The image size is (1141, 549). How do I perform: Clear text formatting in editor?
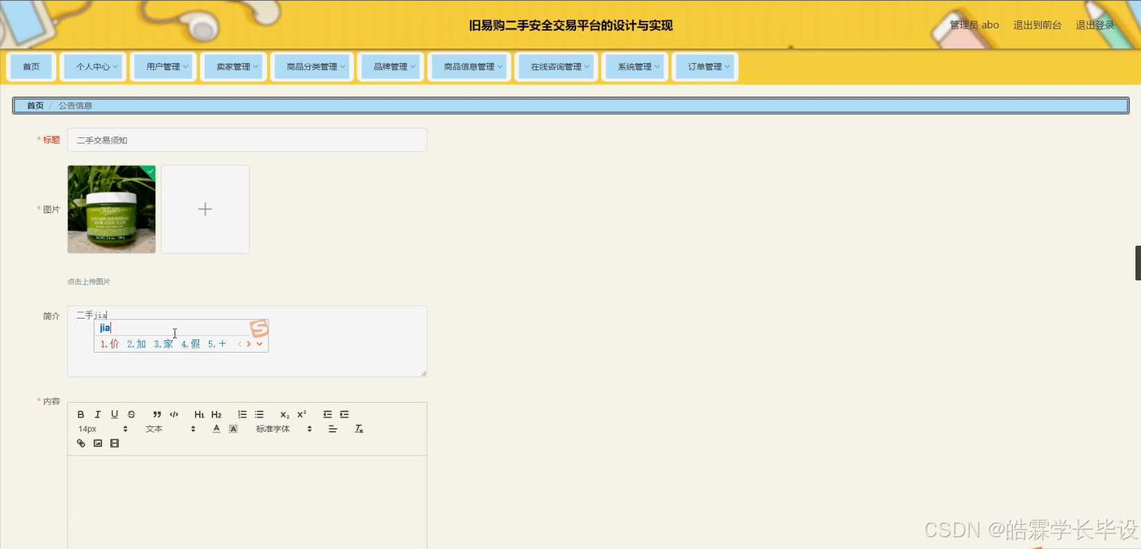[x=359, y=429]
